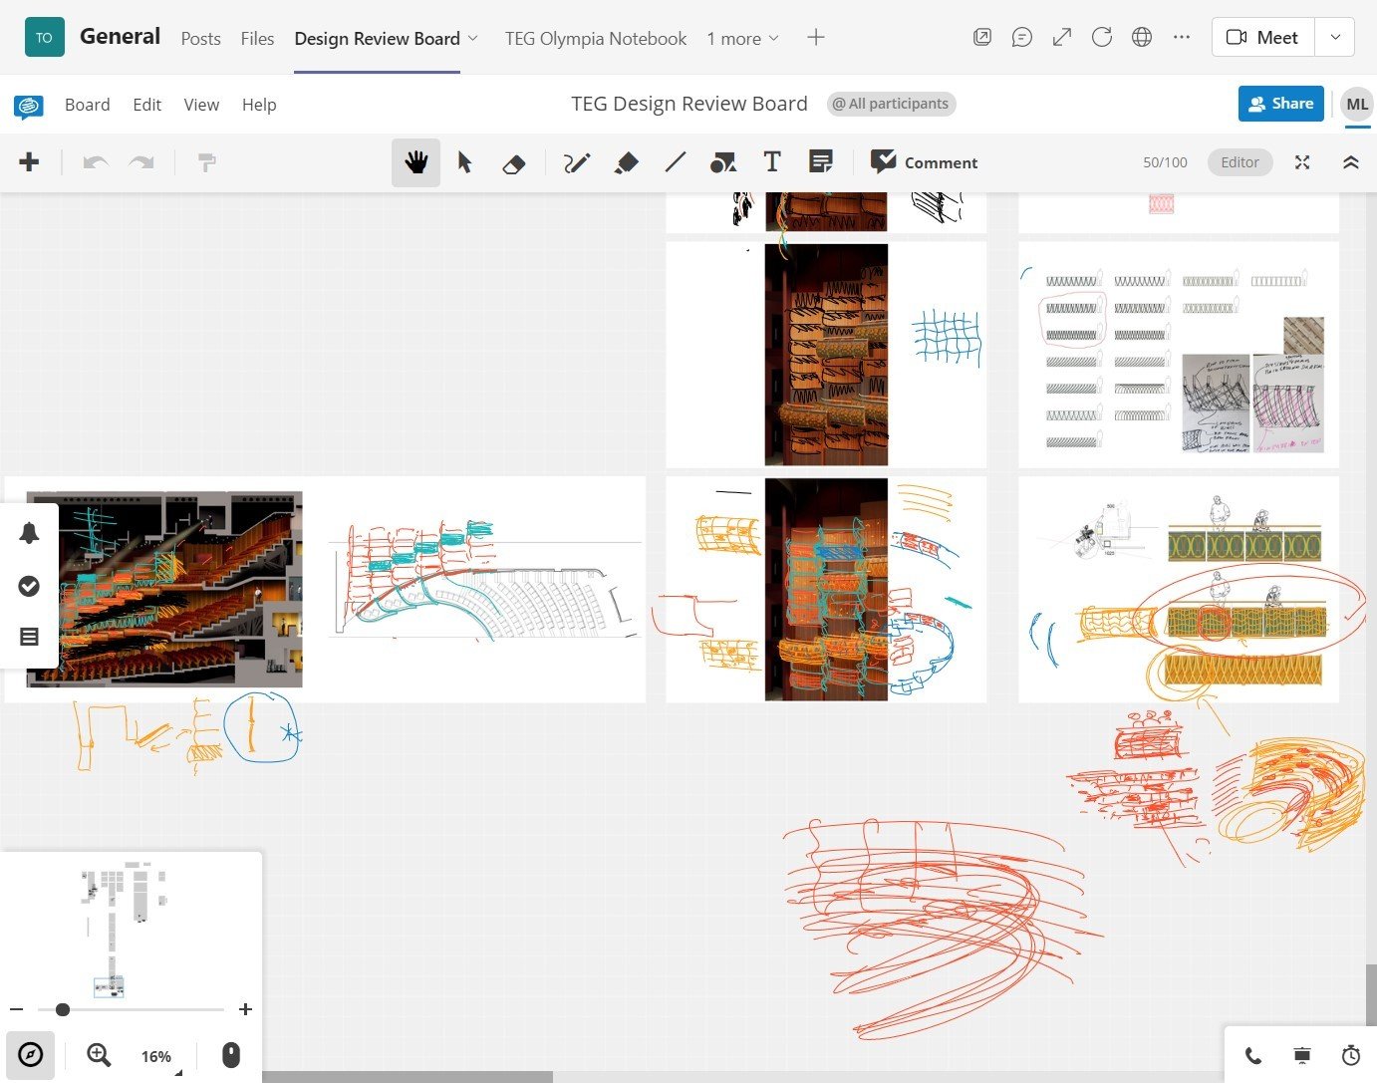Image resolution: width=1377 pixels, height=1083 pixels.
Task: Open the '1 more' tabs dropdown
Action: [742, 39]
